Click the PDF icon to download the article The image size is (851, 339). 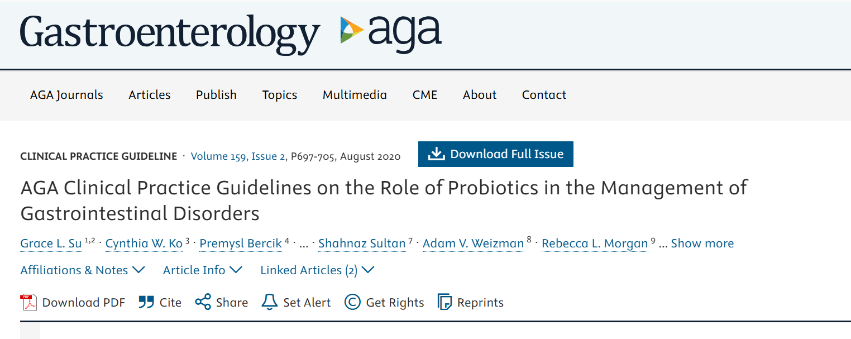pos(27,302)
